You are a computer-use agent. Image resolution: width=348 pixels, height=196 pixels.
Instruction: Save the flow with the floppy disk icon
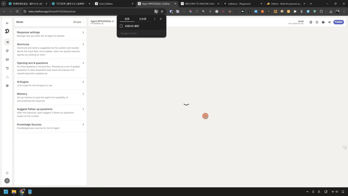pyautogui.click(x=323, y=22)
